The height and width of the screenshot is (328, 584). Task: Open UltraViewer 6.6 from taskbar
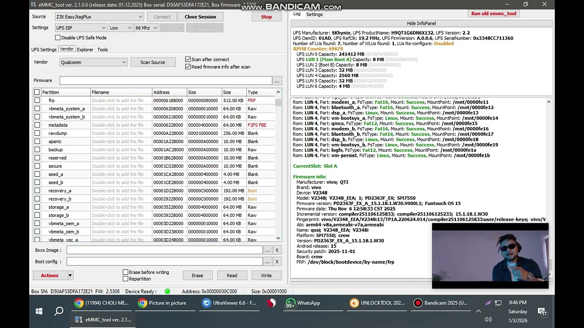pyautogui.click(x=229, y=303)
